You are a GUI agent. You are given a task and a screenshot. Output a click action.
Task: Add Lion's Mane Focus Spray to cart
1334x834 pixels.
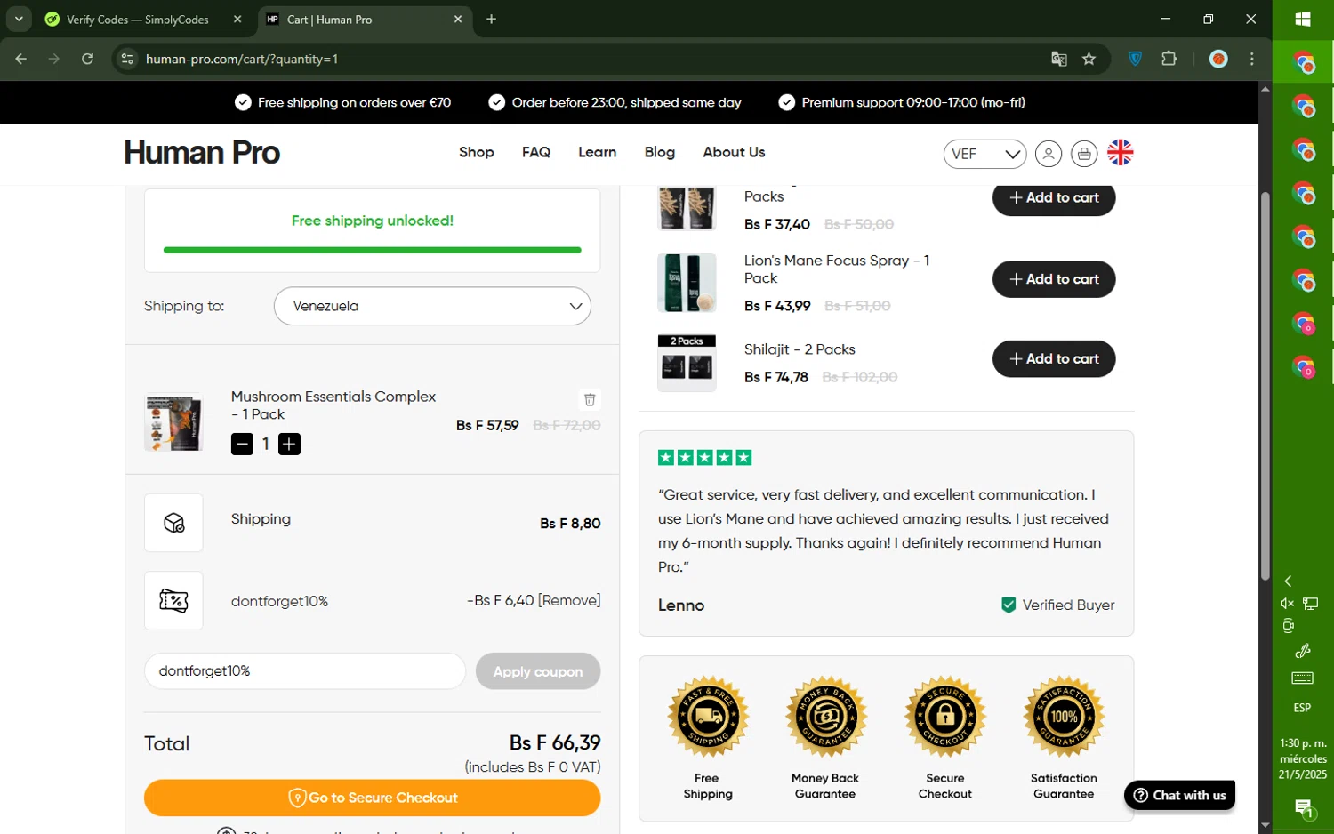click(x=1054, y=279)
